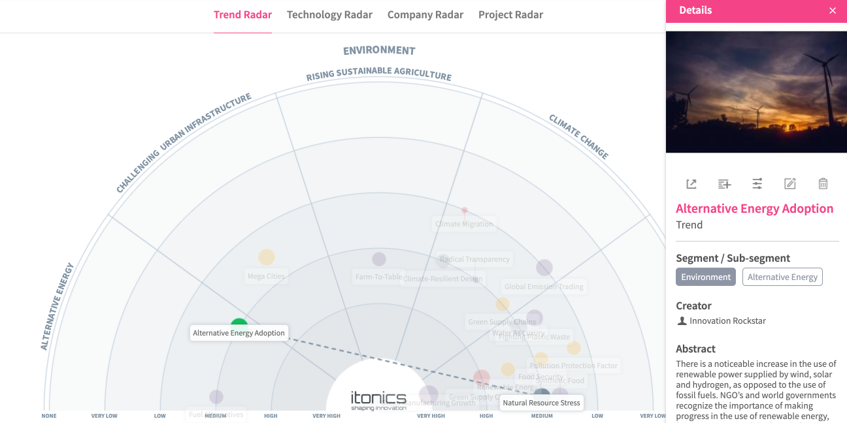The image size is (847, 423).
Task: Open the Alternative Energy Adoption title link
Action: 754,209
